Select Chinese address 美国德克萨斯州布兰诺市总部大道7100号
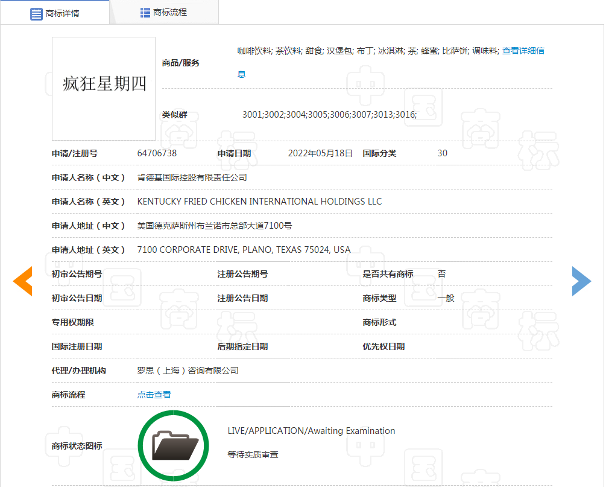Viewport: 606px width, 487px height. point(215,226)
